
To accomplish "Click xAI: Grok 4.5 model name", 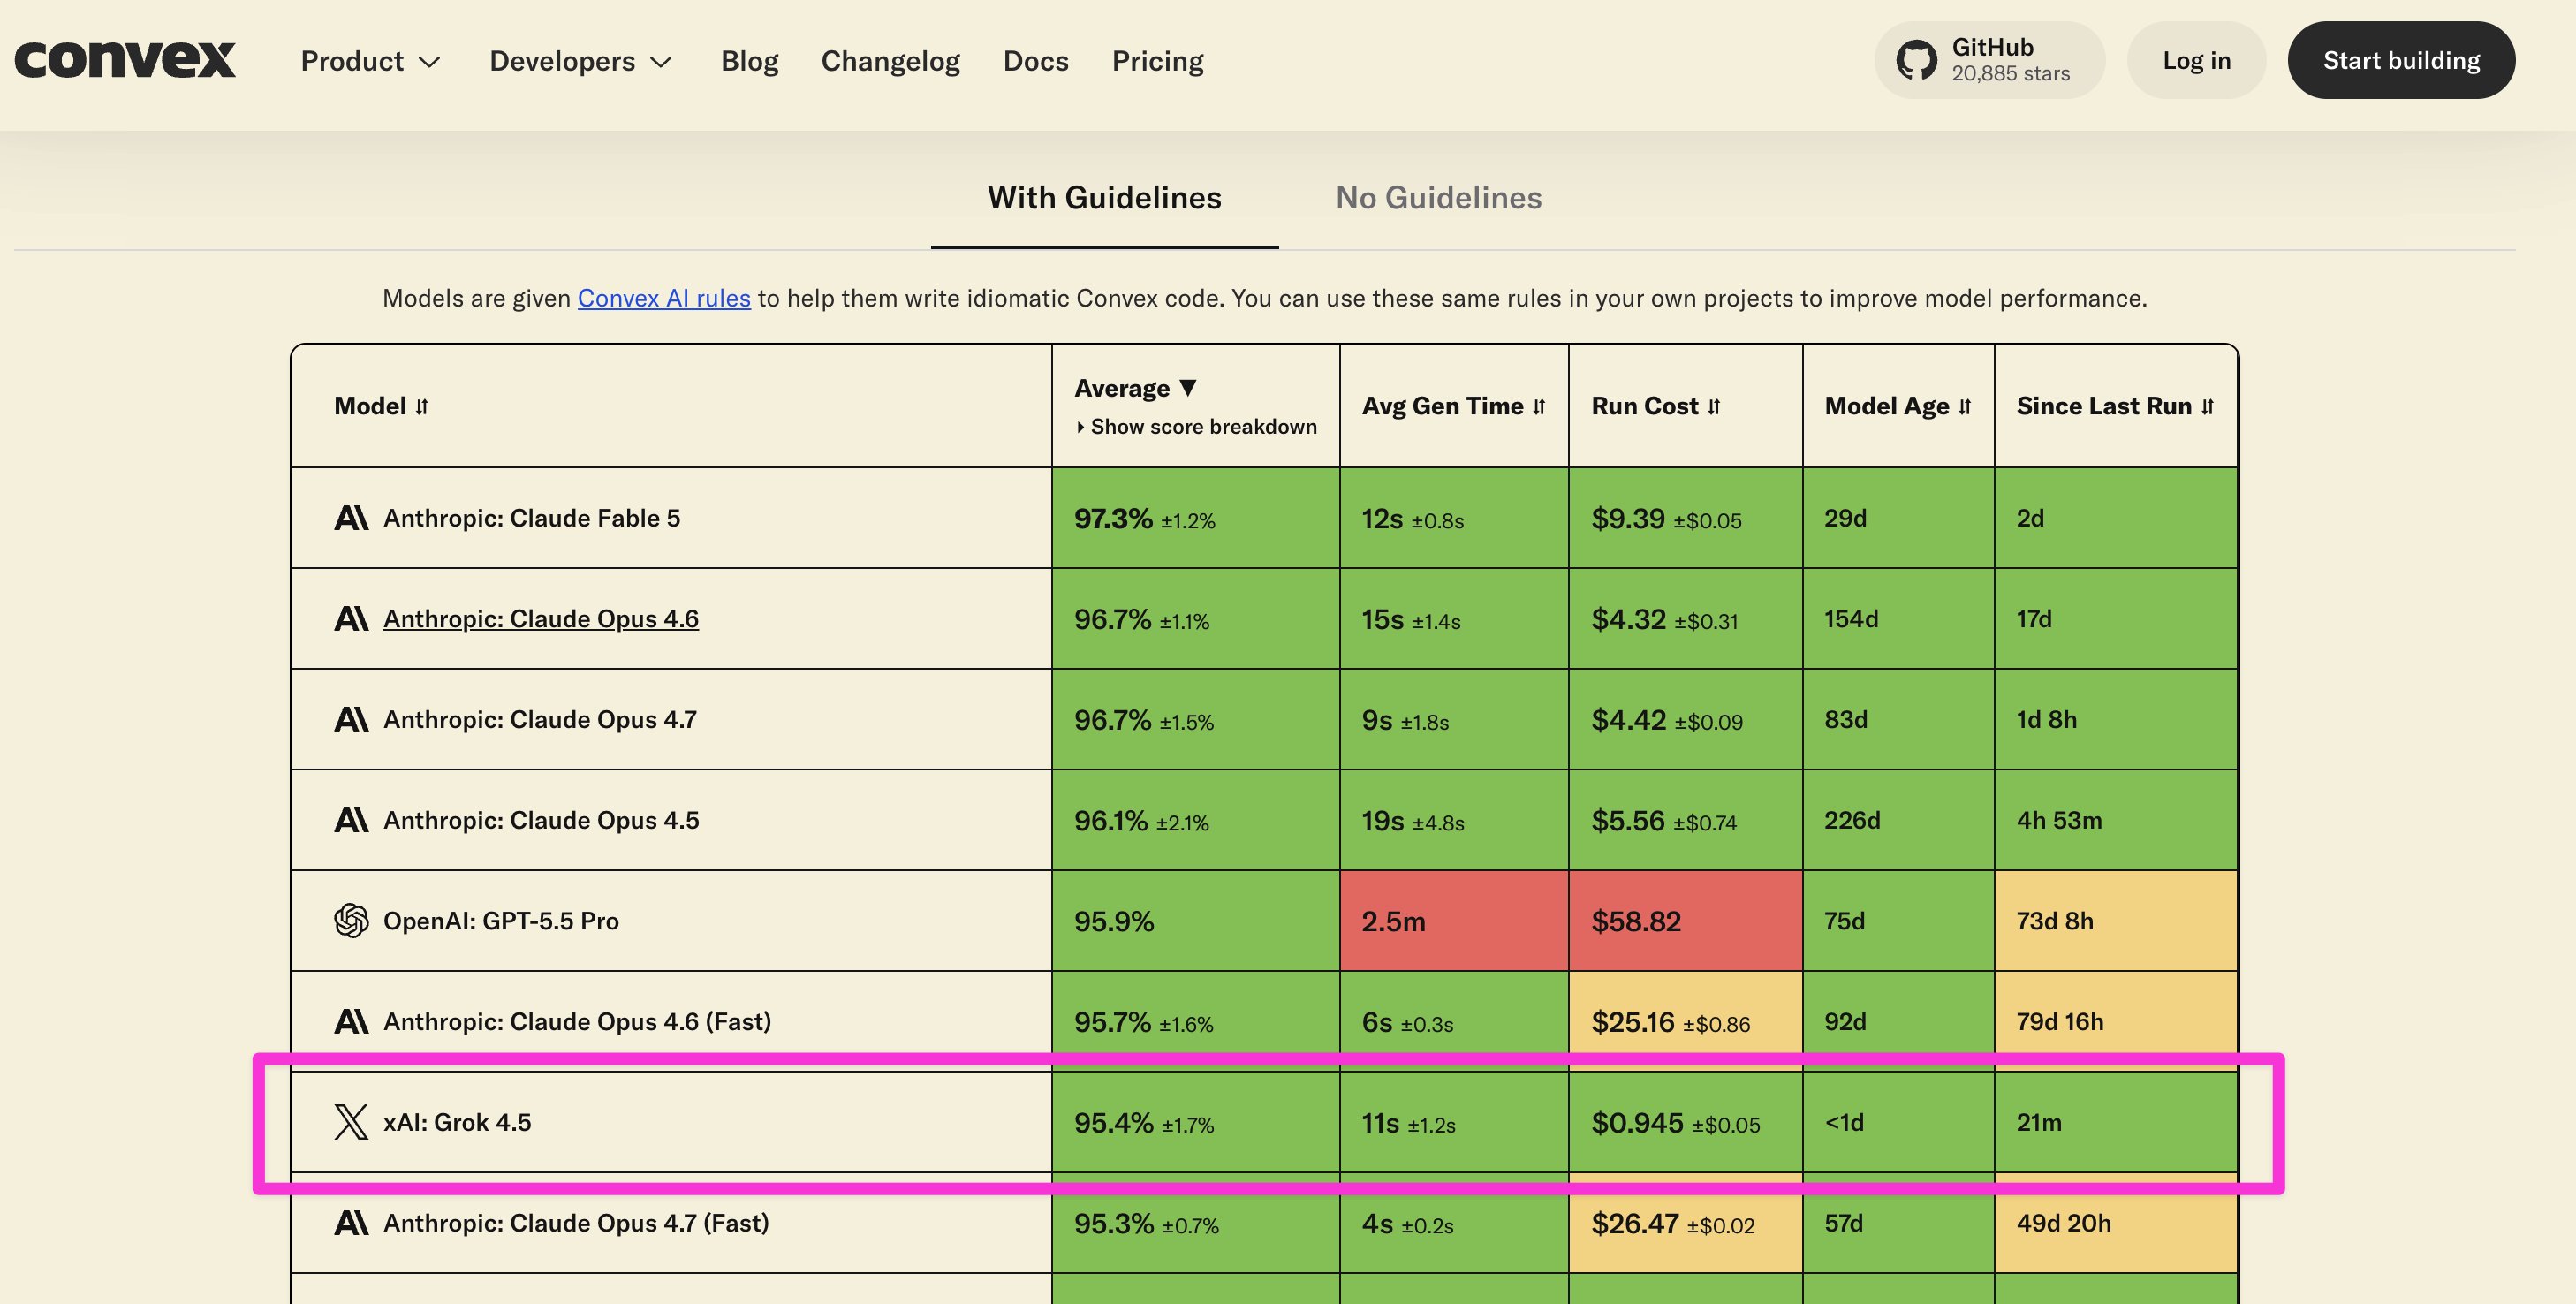I will [457, 1122].
